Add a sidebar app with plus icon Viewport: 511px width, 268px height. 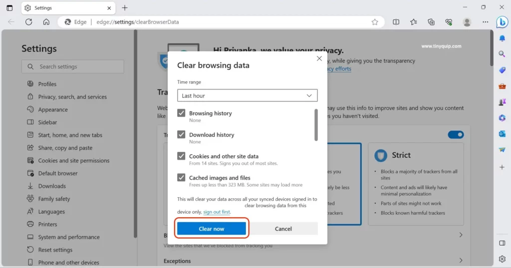point(502,167)
